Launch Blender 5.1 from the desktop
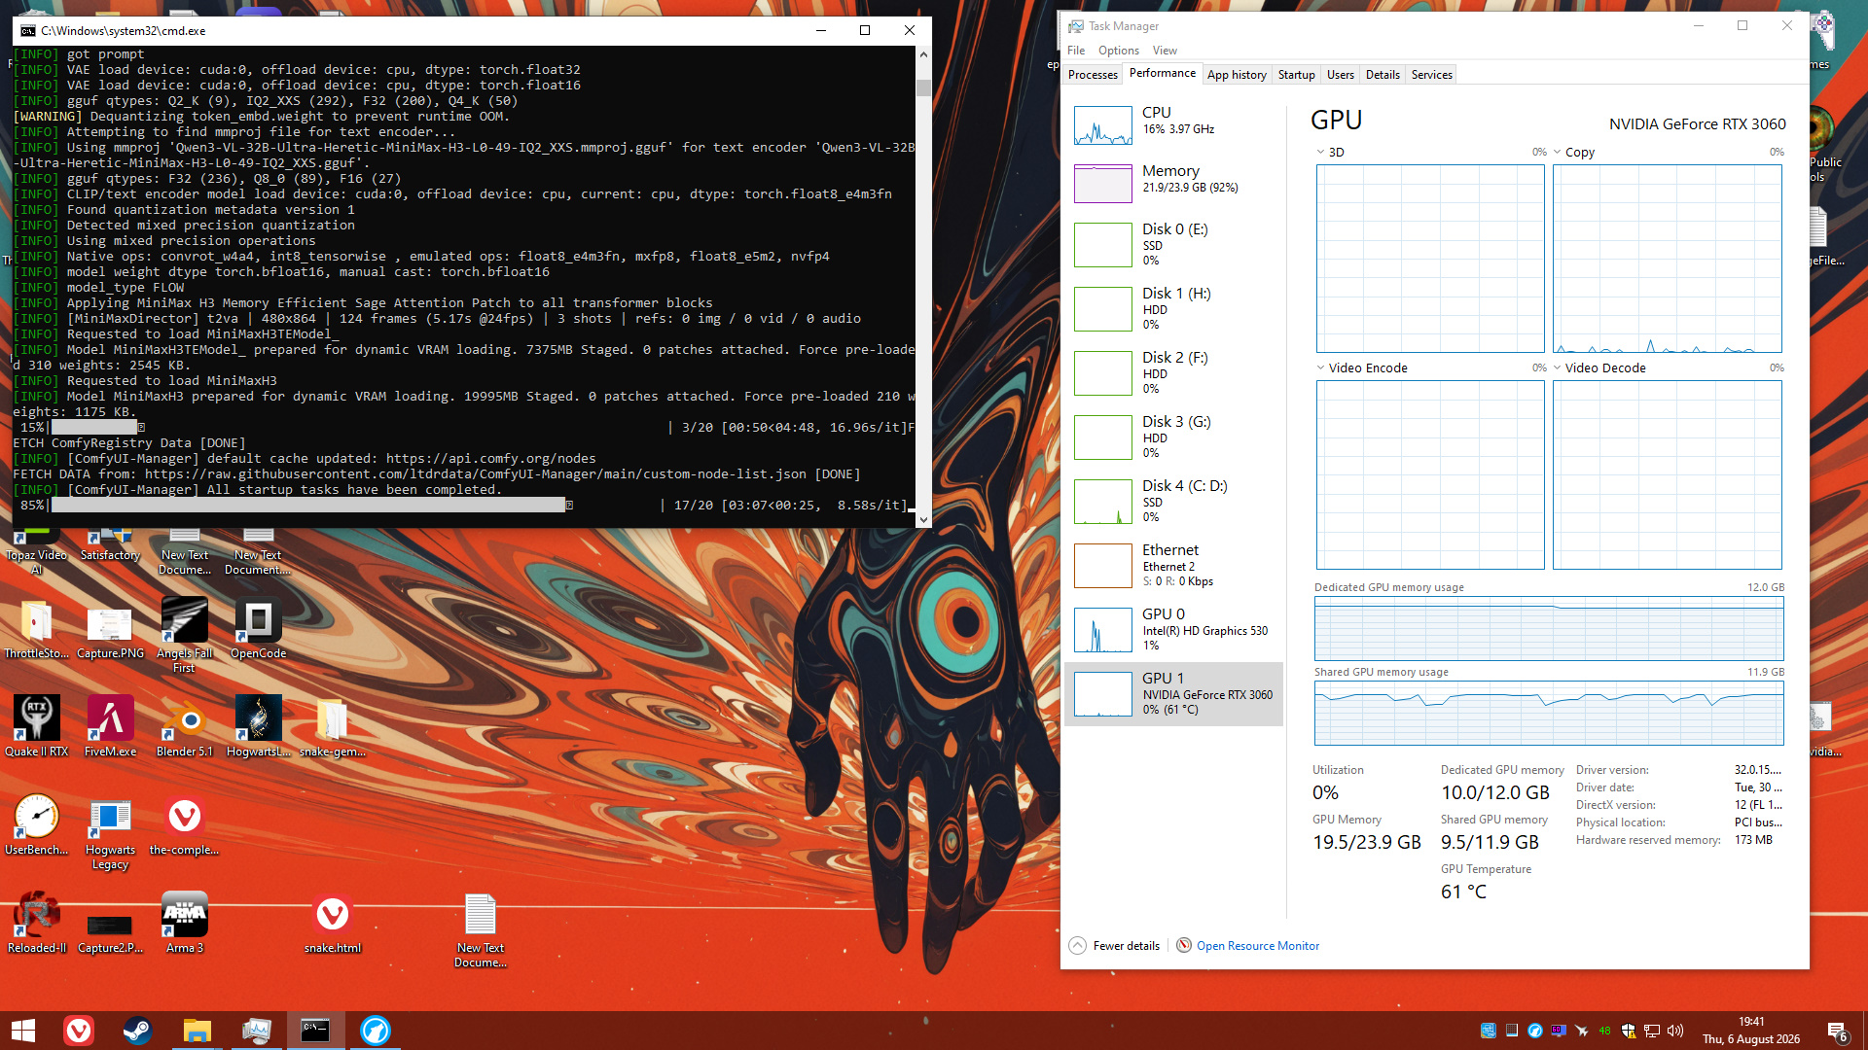The height and width of the screenshot is (1050, 1868). (185, 727)
